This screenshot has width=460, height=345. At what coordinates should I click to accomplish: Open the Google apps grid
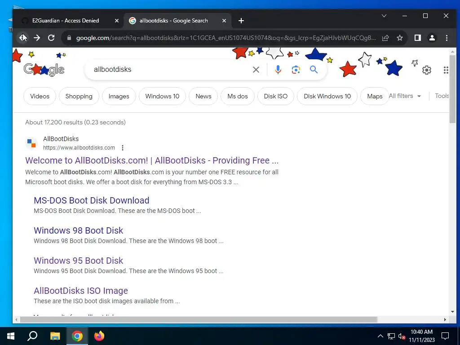pyautogui.click(x=446, y=70)
